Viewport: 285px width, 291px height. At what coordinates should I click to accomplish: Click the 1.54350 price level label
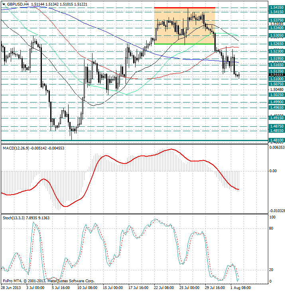click(277, 8)
